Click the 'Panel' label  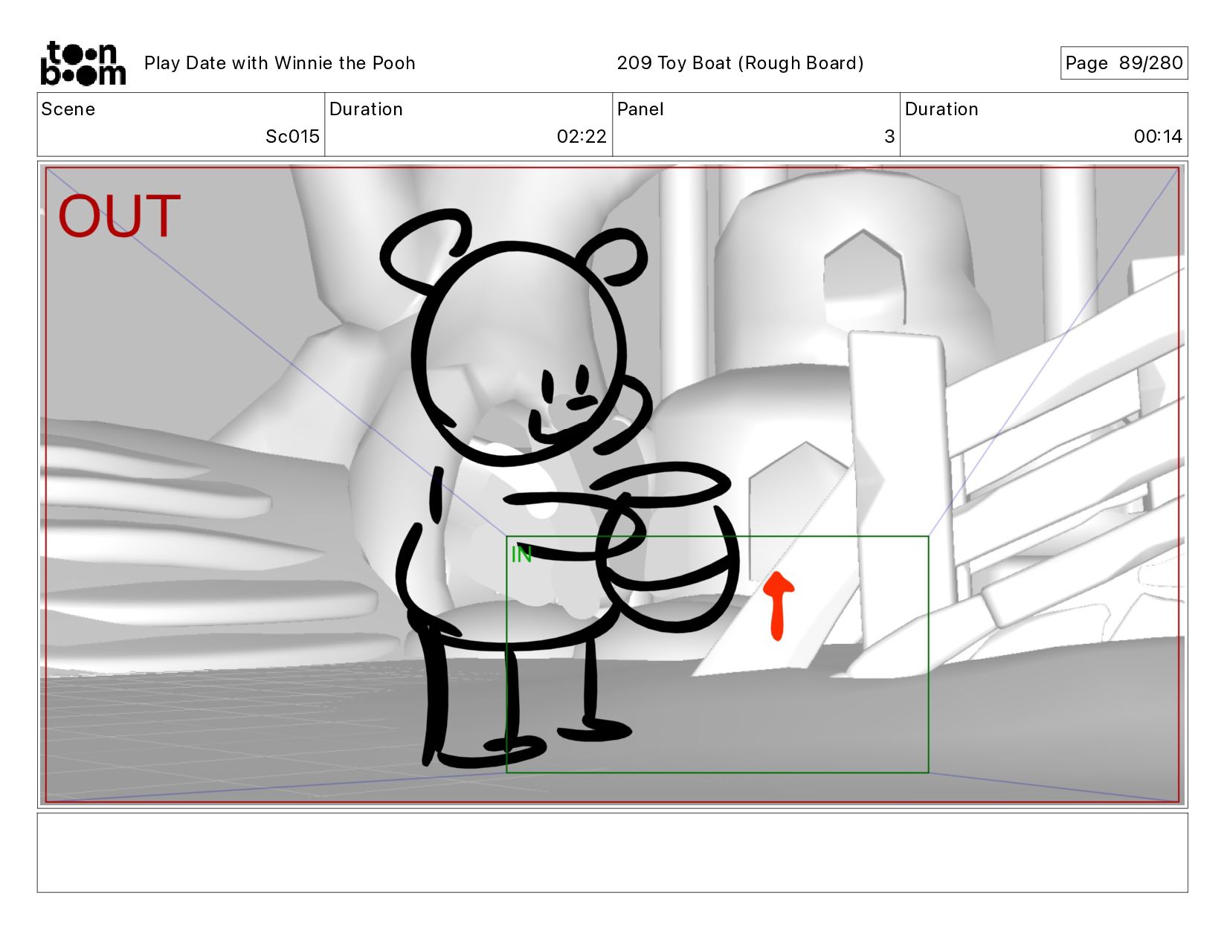(x=640, y=109)
